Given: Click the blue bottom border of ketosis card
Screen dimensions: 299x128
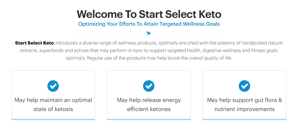Looking at the screenshot, I should pos(53,120).
